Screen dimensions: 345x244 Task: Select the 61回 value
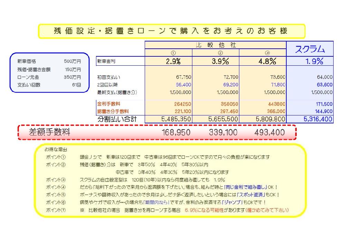(x=77, y=85)
